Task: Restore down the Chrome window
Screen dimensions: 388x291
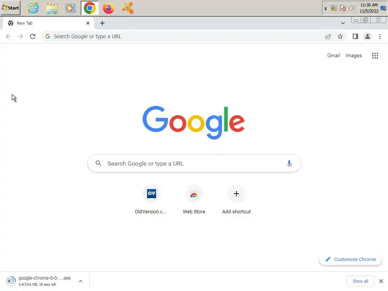Action: coord(366,20)
